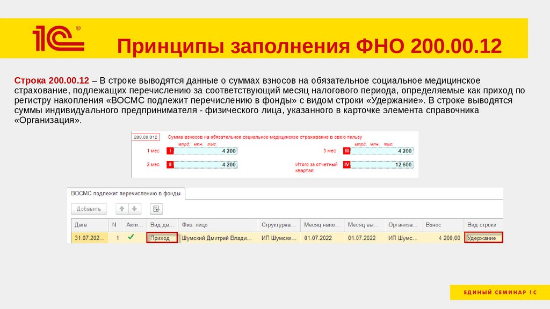This screenshot has height=309, width=550.
Task: Click the 200.00.012 line code box
Action: click(x=146, y=137)
